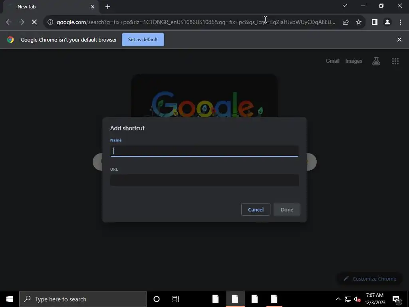Open the Chrome three-dot menu
Viewport: 409px width, 307px height.
tap(400, 22)
